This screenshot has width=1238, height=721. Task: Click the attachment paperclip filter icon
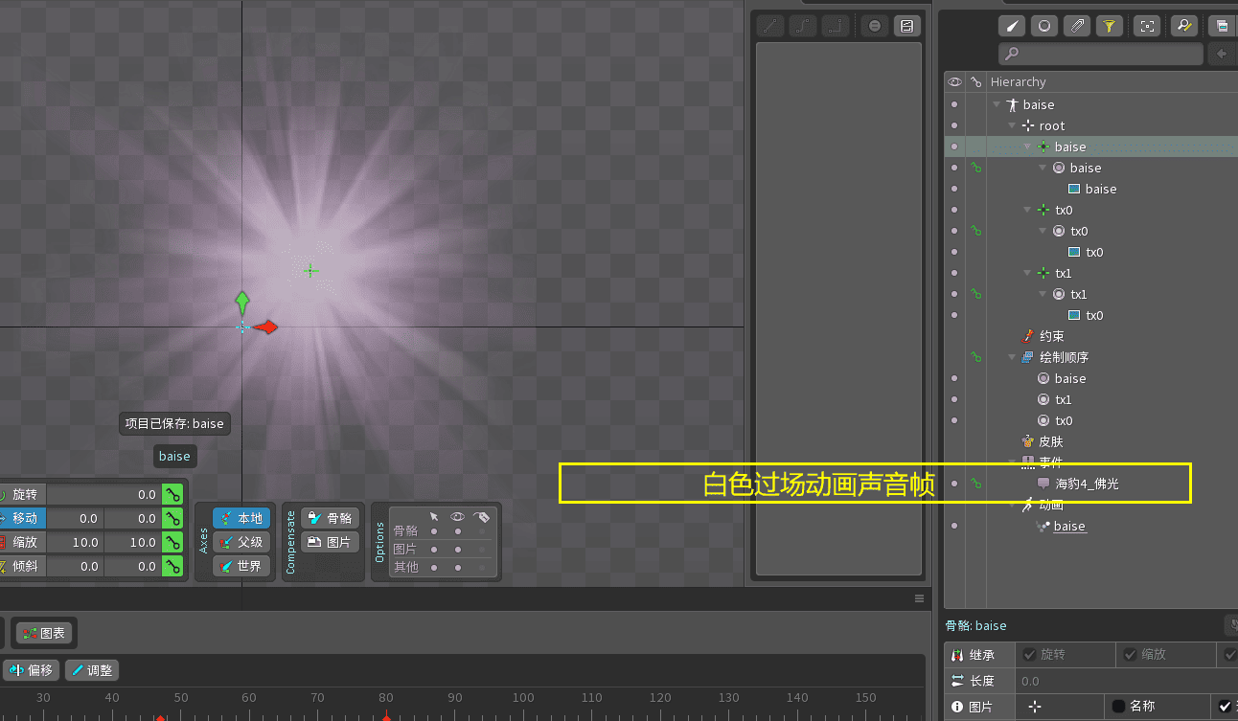1078,27
